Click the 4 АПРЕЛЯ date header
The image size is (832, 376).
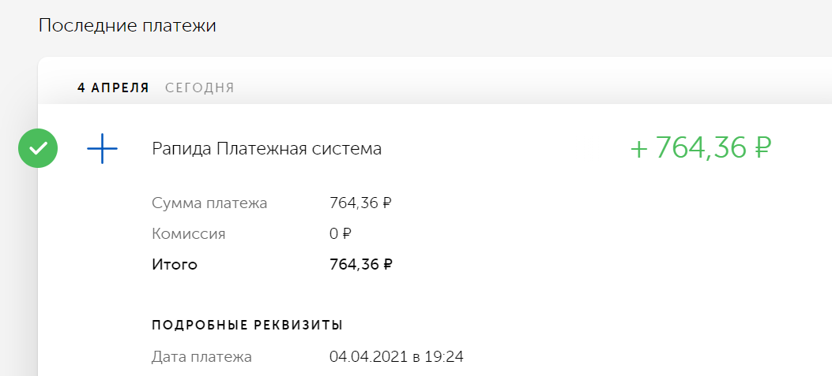tap(113, 88)
